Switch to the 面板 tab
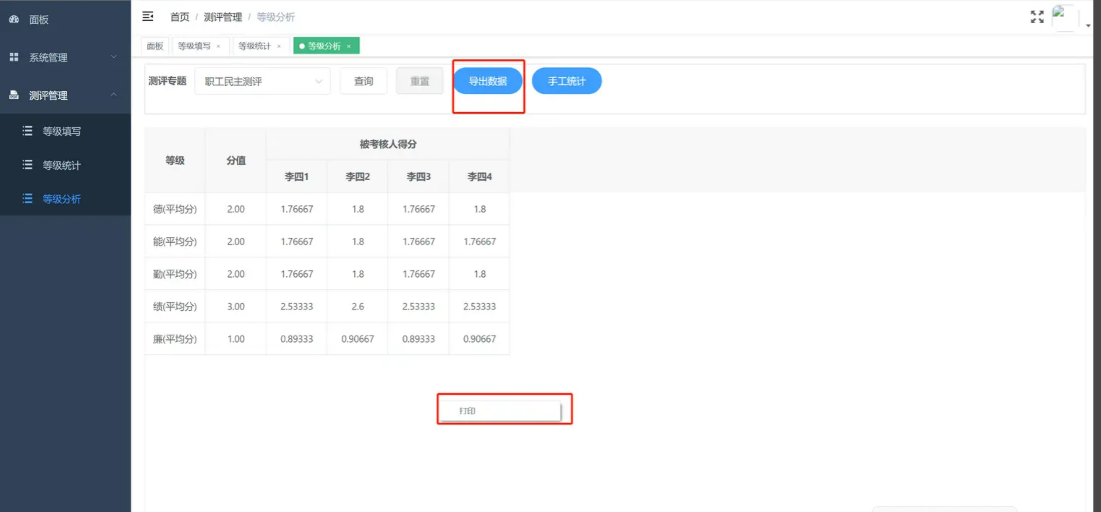1101x512 pixels. [x=155, y=46]
